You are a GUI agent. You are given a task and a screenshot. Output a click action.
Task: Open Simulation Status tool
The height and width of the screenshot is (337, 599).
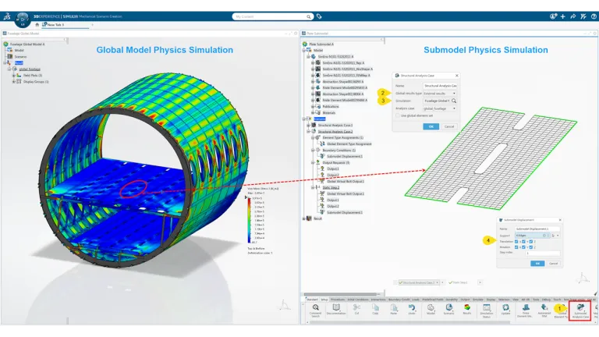tap(487, 310)
